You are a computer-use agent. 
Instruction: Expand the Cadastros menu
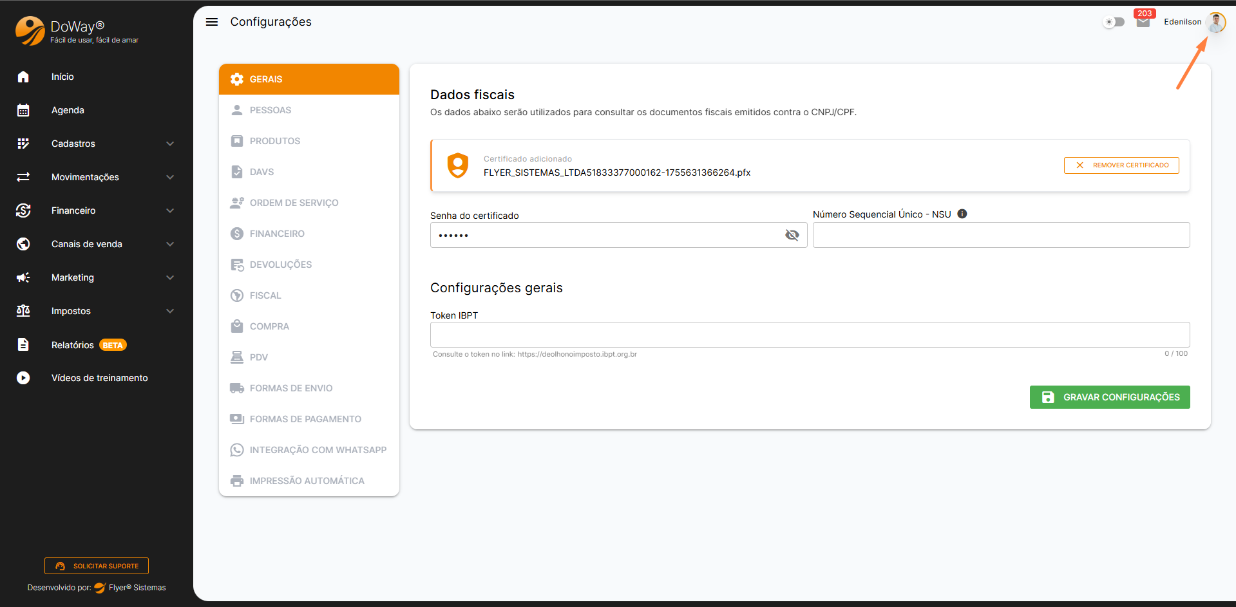[x=170, y=144]
